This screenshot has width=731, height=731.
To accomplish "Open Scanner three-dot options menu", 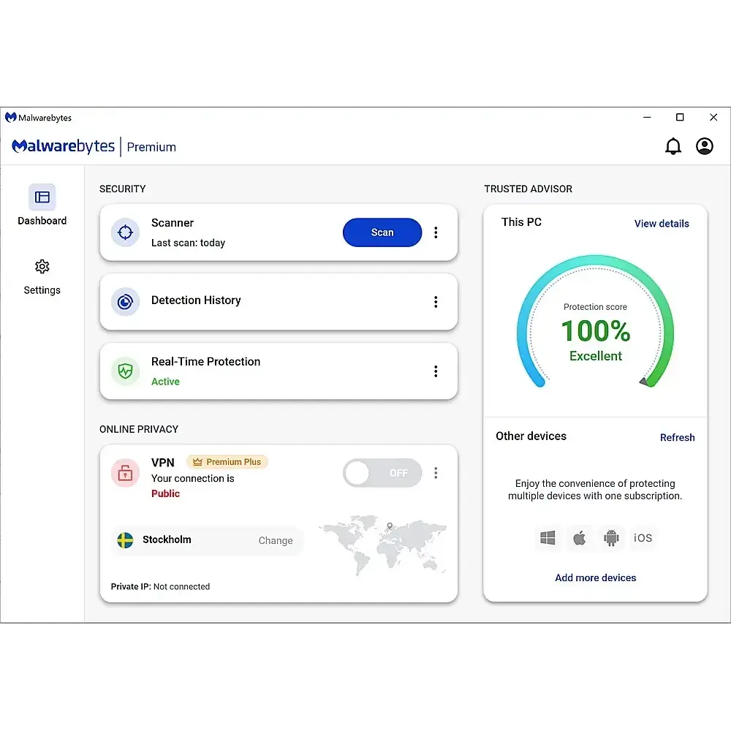I will coord(436,232).
